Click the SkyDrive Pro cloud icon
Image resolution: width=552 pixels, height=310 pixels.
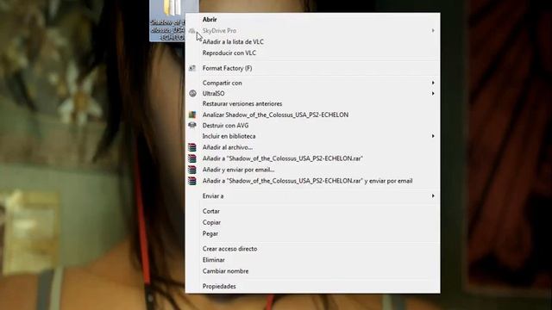click(x=191, y=31)
